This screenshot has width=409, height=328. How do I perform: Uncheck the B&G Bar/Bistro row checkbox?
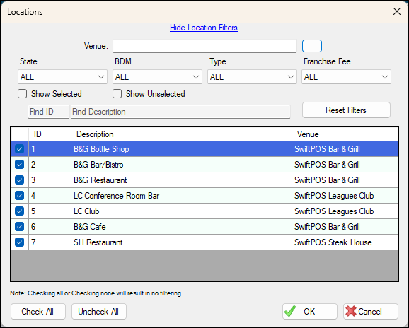(19, 165)
